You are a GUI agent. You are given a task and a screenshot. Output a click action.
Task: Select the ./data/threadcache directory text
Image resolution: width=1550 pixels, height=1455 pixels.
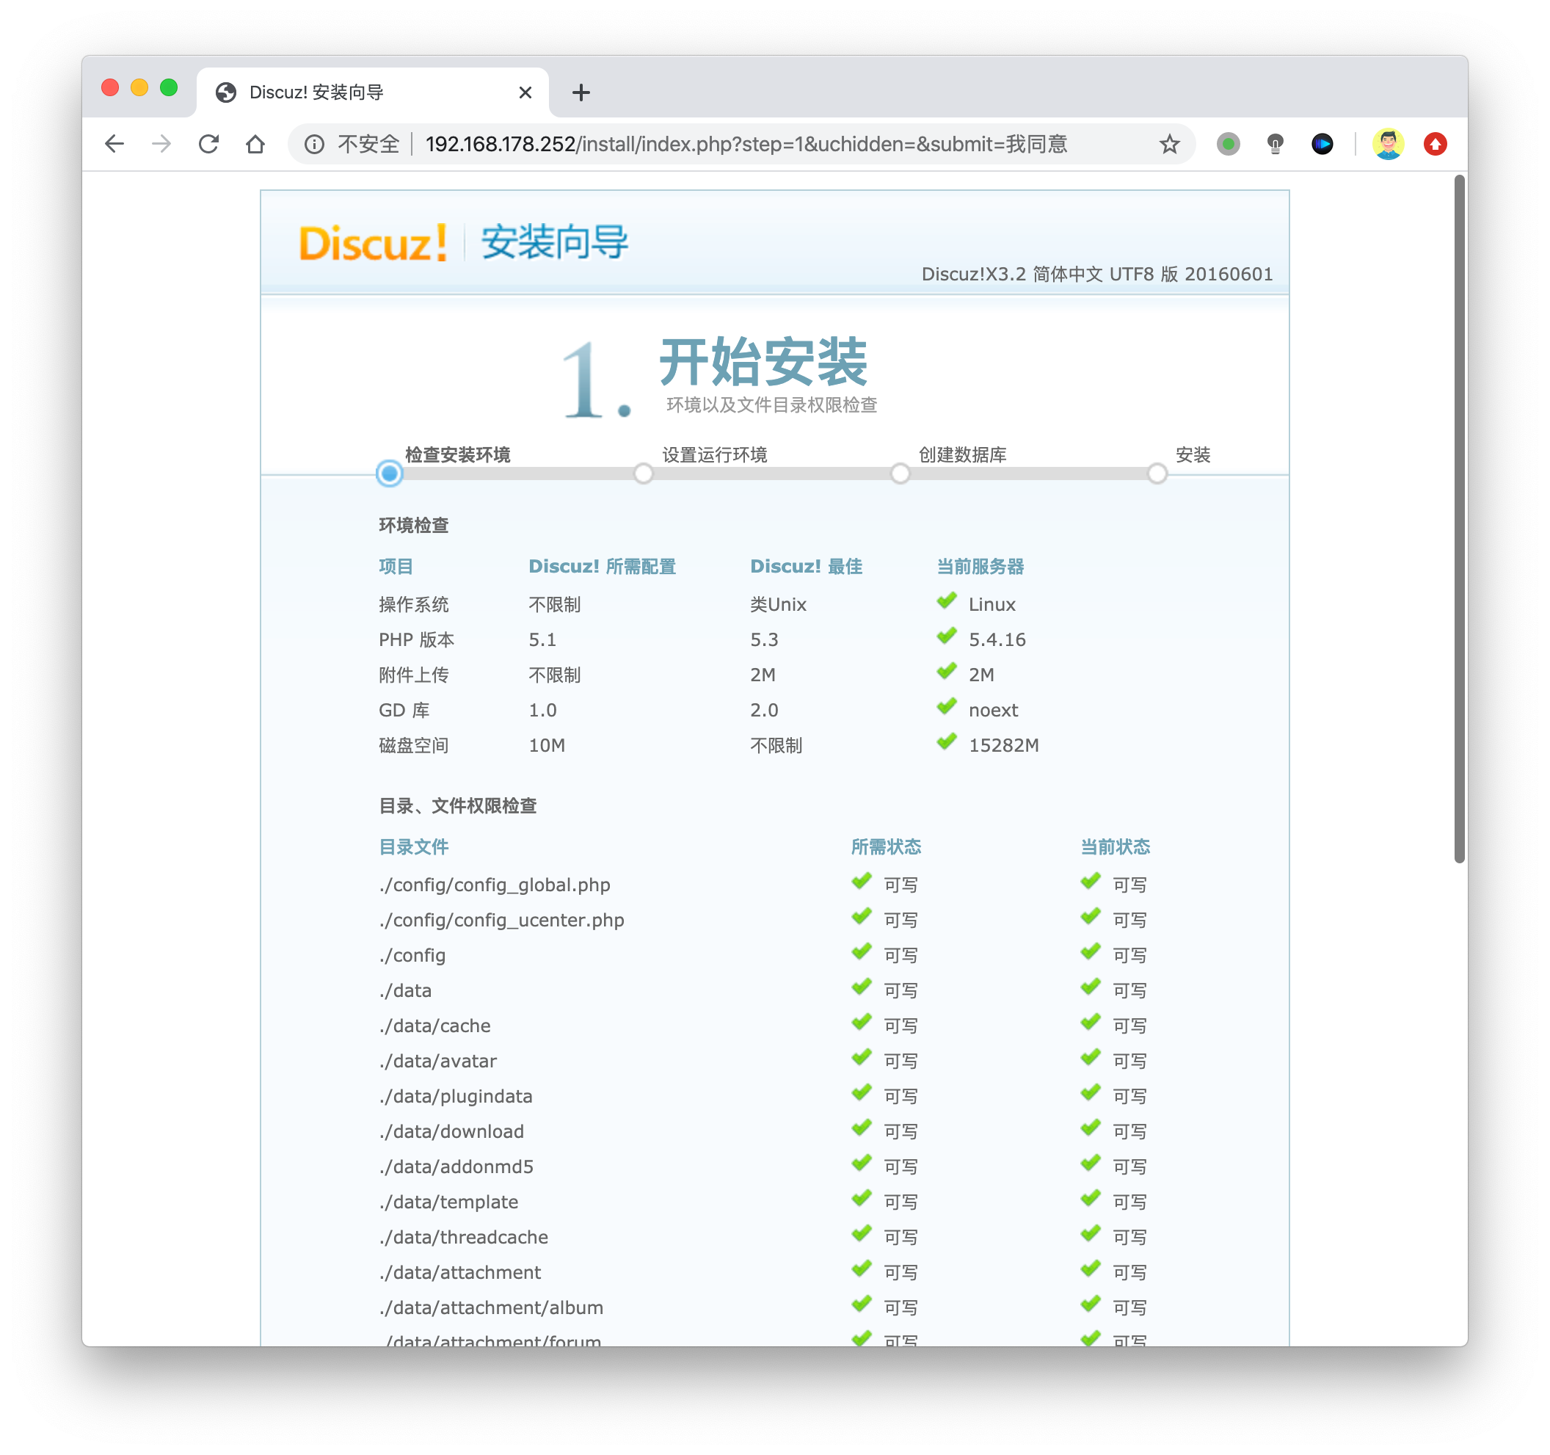[x=464, y=1237]
